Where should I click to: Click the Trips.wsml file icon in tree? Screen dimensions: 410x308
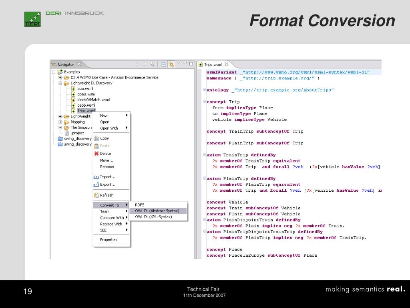pyautogui.click(x=73, y=111)
